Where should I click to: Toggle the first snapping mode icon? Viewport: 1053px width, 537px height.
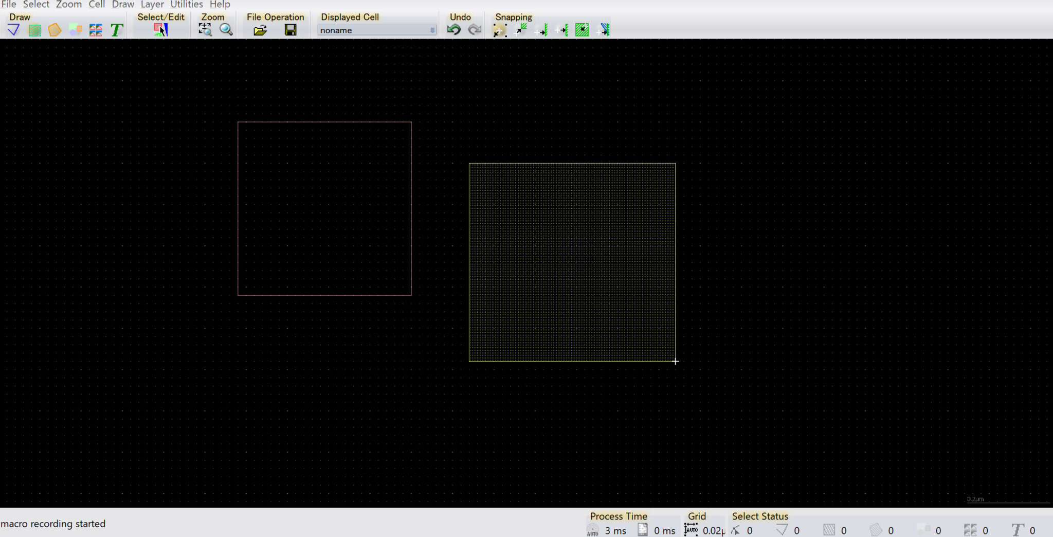coord(499,30)
